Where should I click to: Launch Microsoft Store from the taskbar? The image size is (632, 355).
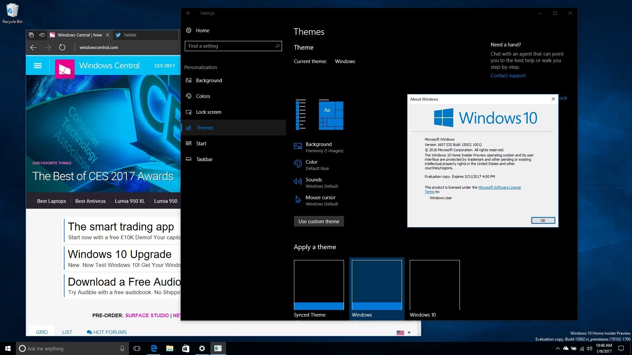[186, 348]
